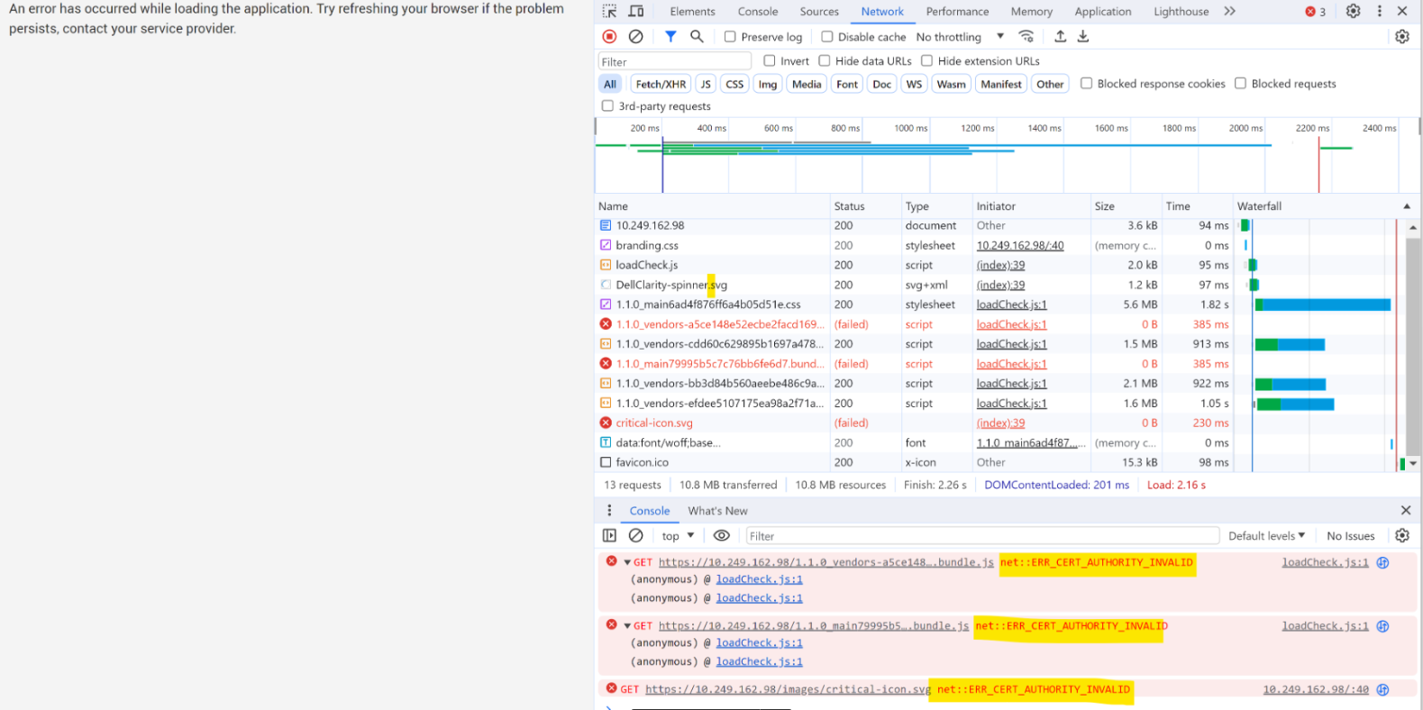Toggle the network filter funnel icon
The image size is (1423, 710).
click(x=670, y=37)
